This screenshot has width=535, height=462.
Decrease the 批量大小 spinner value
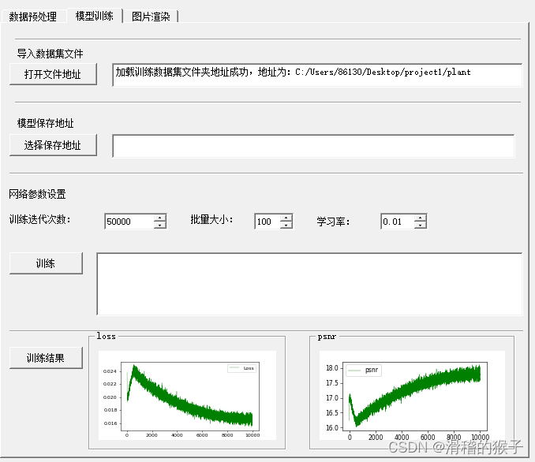tap(286, 225)
